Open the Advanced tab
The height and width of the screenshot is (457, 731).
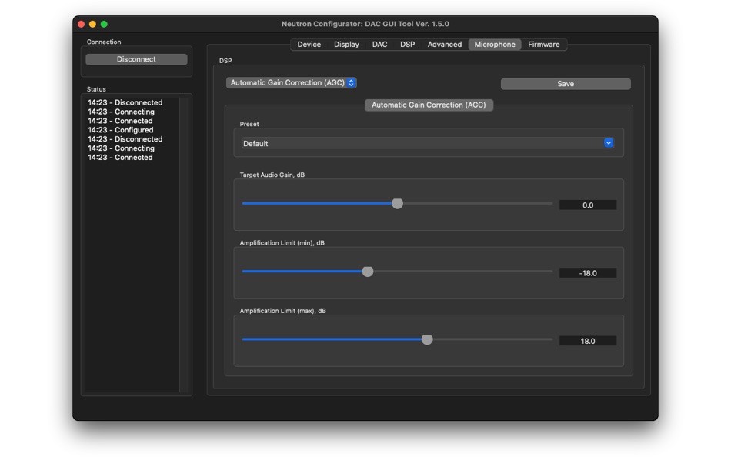pyautogui.click(x=444, y=45)
